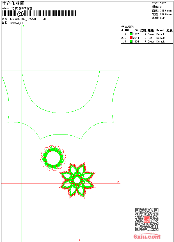This screenshot has height=242, width=174.
Task: Click the 'Green' description in row 3
Action: coord(151,42)
